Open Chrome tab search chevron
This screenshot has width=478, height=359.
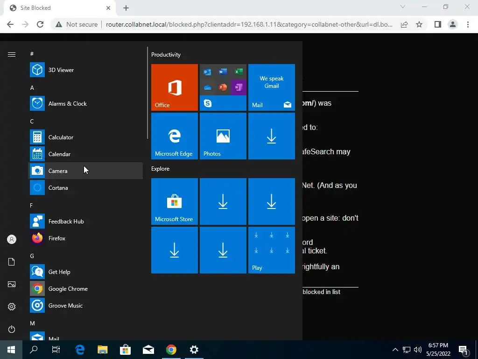click(x=403, y=7)
